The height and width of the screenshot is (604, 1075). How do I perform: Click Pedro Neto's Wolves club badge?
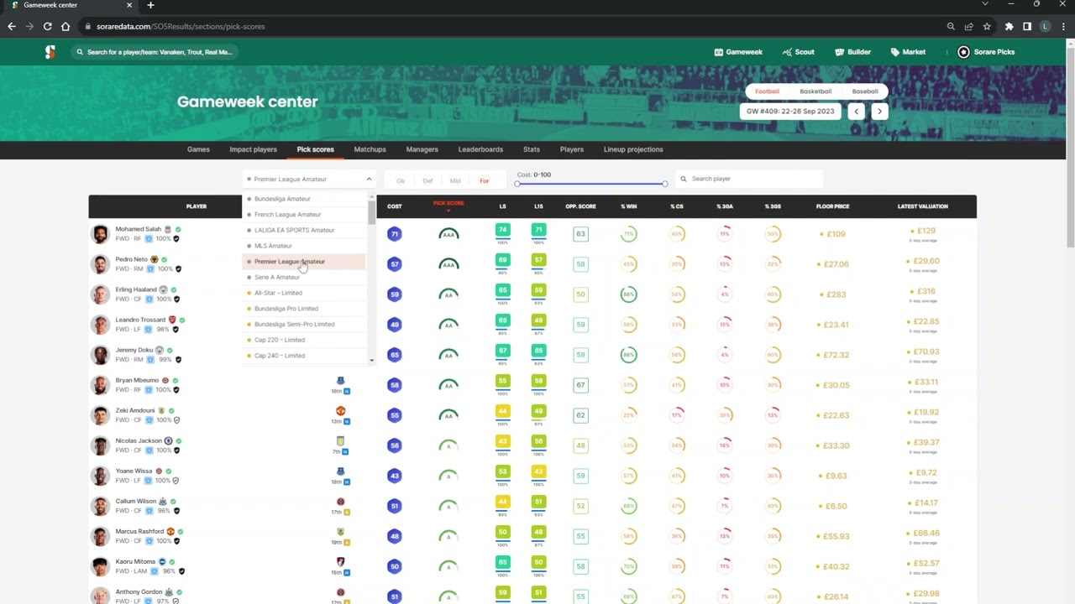pyautogui.click(x=154, y=259)
